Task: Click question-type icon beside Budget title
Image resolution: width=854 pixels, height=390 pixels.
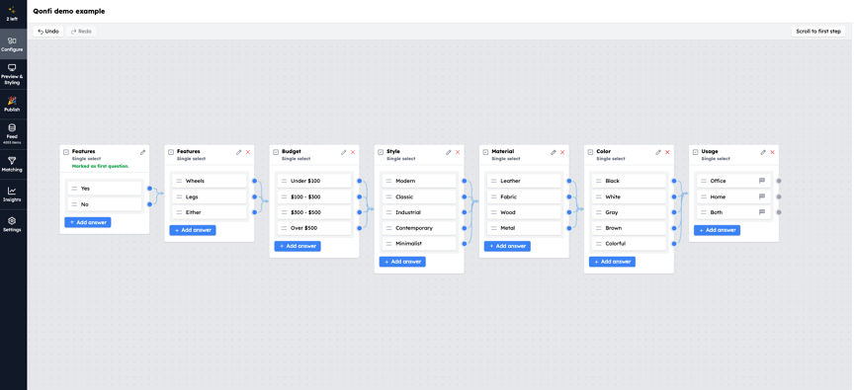Action: [276, 152]
